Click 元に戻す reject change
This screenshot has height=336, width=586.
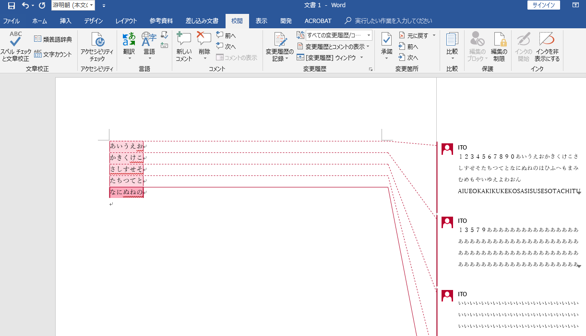[413, 35]
